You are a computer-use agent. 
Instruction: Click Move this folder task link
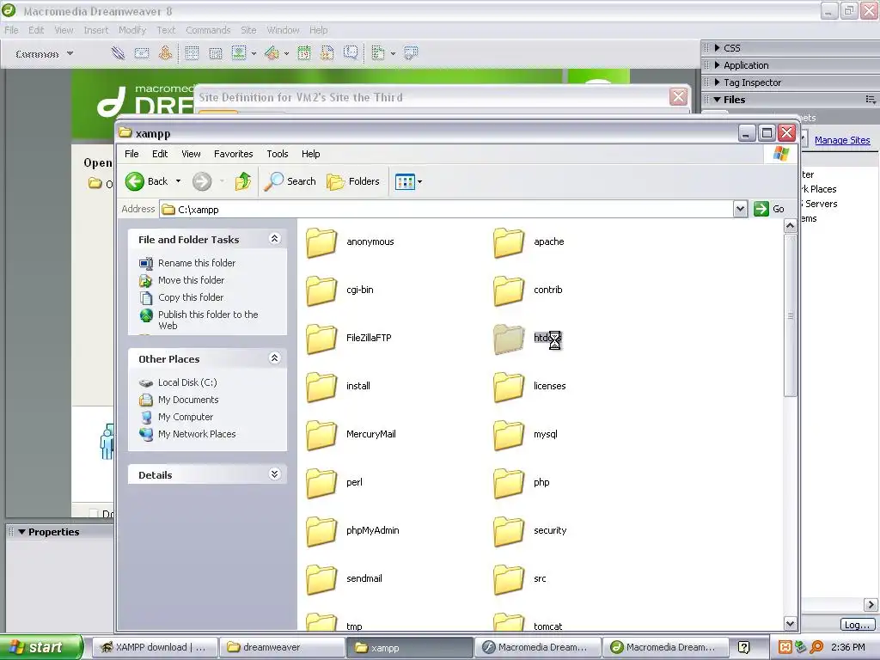(x=191, y=280)
